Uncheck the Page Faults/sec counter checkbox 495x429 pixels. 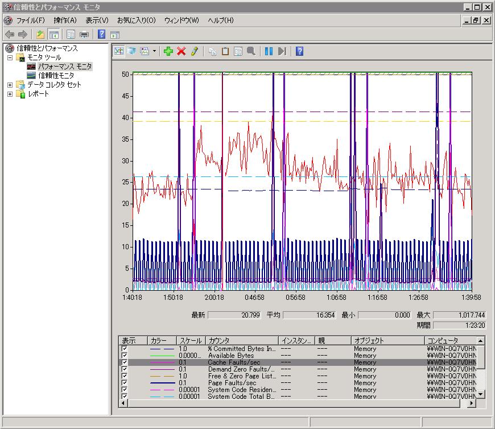(125, 383)
